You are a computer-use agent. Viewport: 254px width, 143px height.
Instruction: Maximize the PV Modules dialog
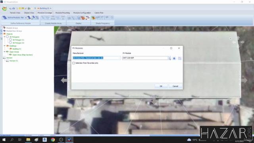click(171, 48)
